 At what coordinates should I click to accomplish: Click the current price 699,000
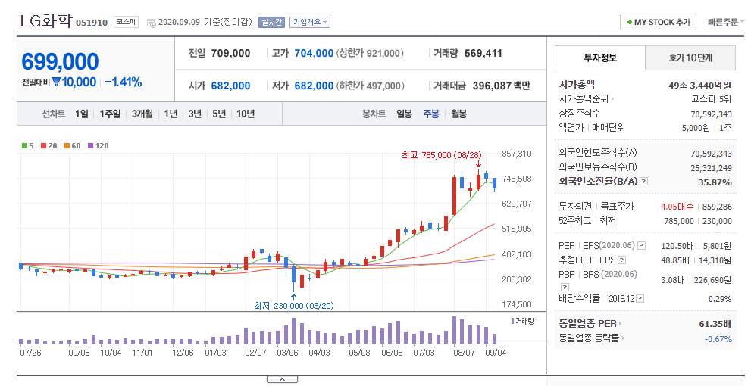click(x=61, y=62)
